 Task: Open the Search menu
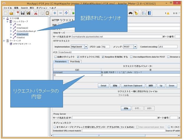[x=24, y=8]
